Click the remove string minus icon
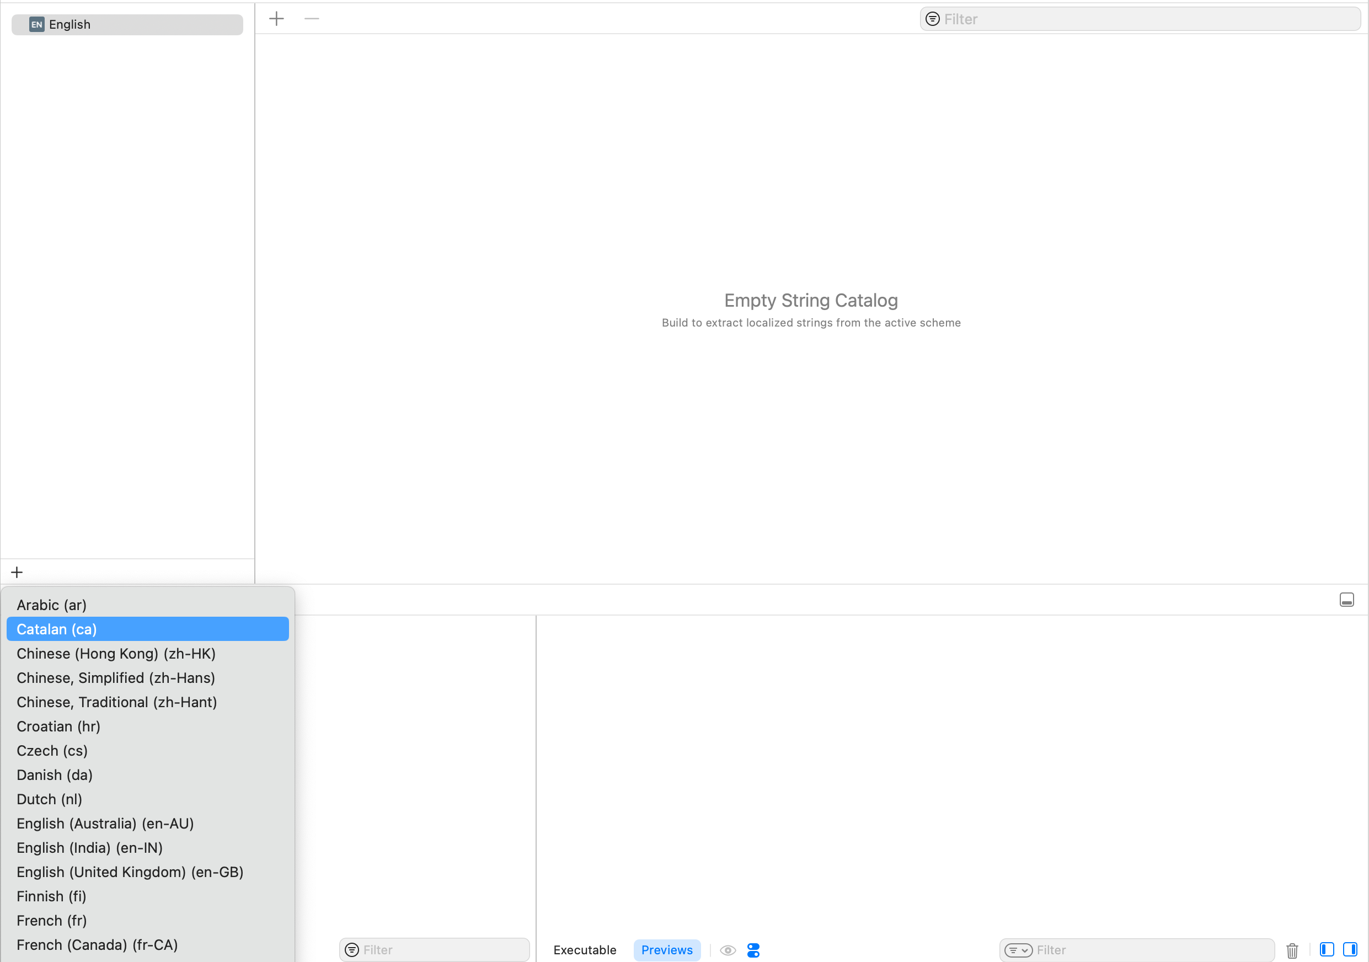This screenshot has width=1369, height=962. pos(311,19)
